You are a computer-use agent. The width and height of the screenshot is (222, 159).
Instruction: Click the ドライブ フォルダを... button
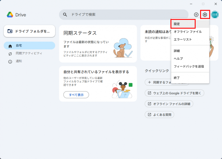click(29, 31)
